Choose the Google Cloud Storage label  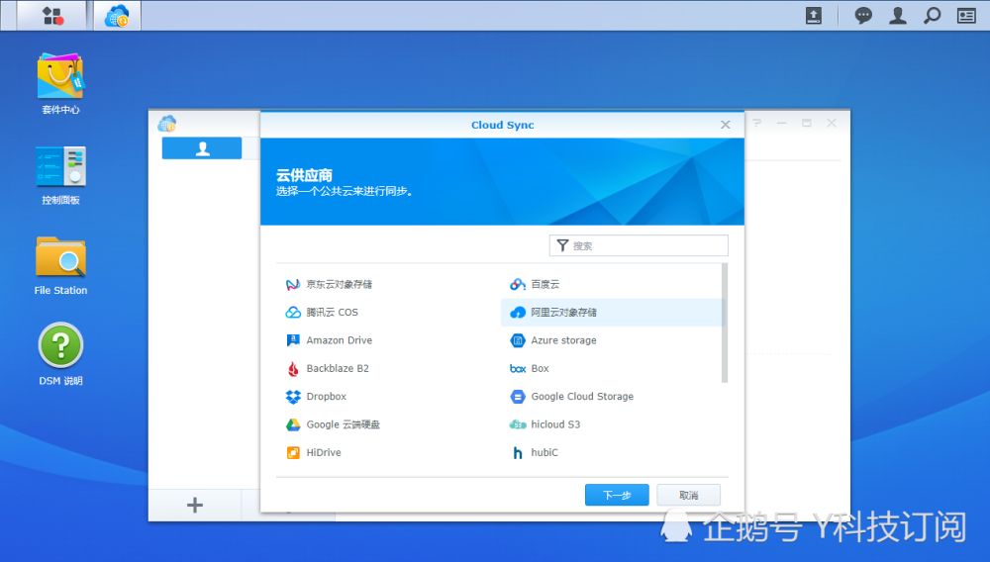coord(582,397)
